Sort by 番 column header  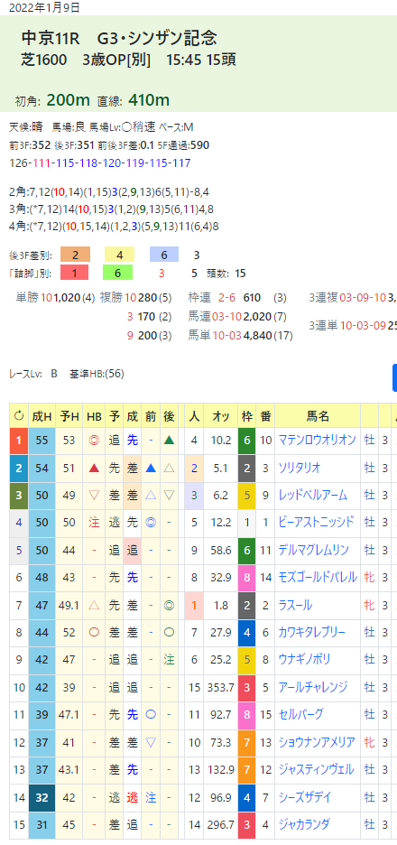click(x=265, y=415)
